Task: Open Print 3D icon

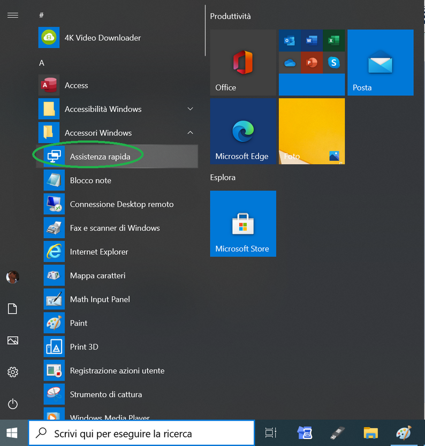Action: pyautogui.click(x=54, y=346)
